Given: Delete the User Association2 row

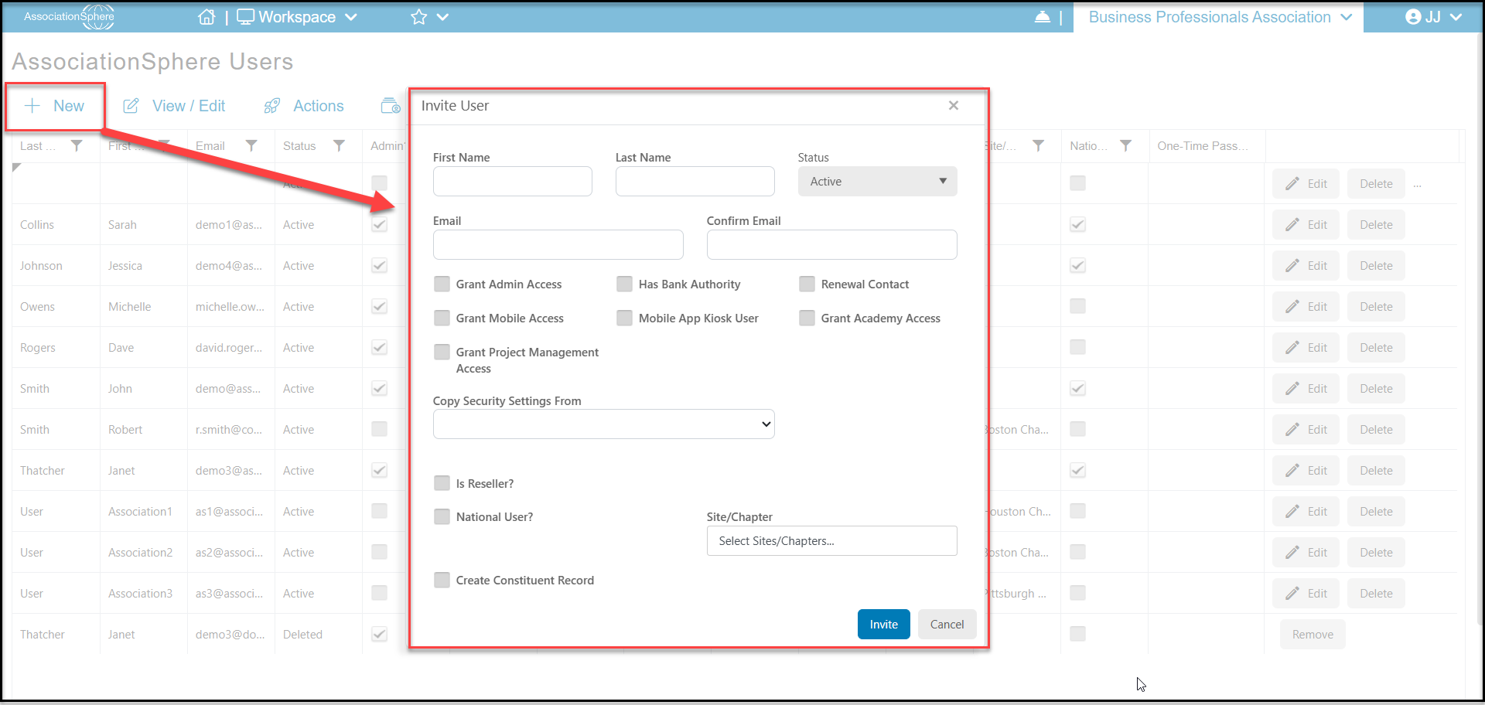Looking at the screenshot, I should tap(1377, 553).
